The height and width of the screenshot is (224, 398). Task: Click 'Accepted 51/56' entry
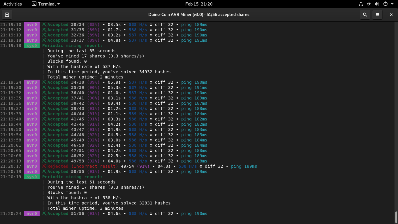coord(66,213)
